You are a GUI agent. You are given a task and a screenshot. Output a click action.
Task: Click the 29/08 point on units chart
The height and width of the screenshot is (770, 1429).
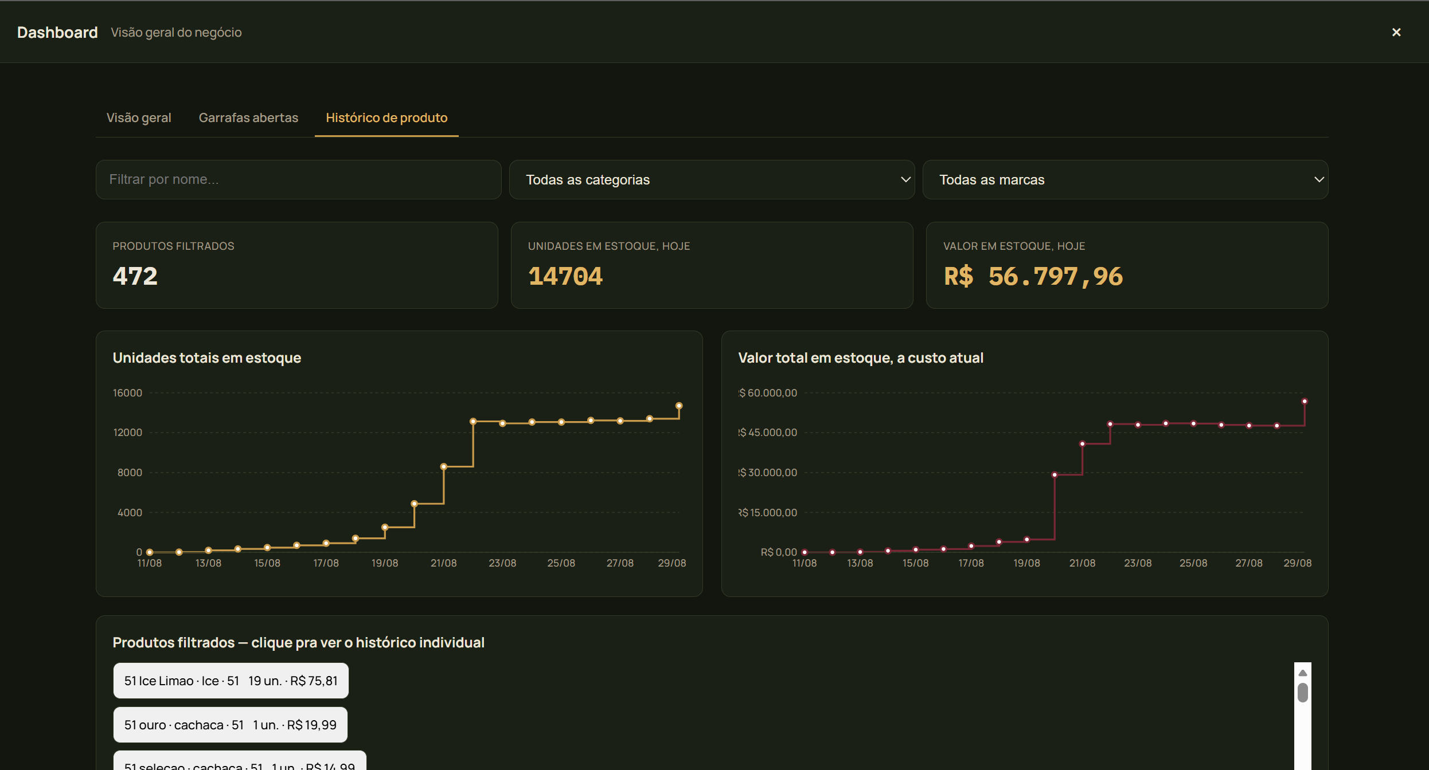tap(679, 406)
